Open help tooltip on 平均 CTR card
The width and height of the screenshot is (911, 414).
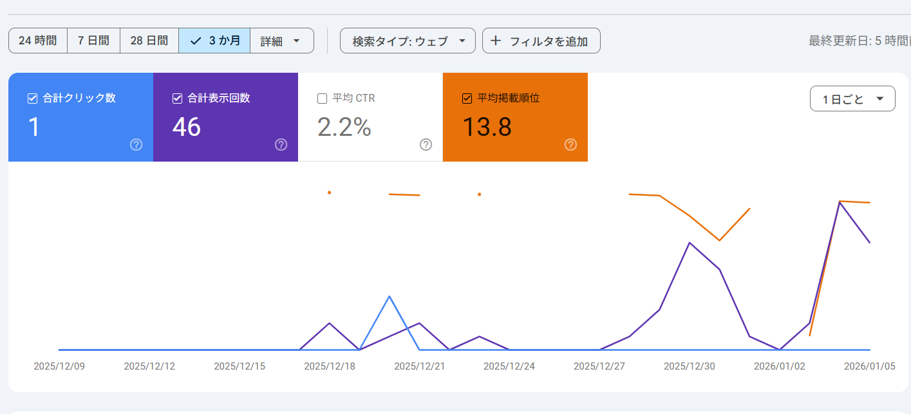[x=426, y=145]
